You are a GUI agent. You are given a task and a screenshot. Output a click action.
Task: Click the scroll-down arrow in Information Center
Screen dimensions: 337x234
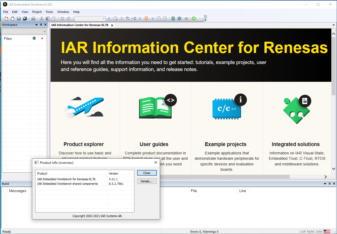[x=334, y=169]
